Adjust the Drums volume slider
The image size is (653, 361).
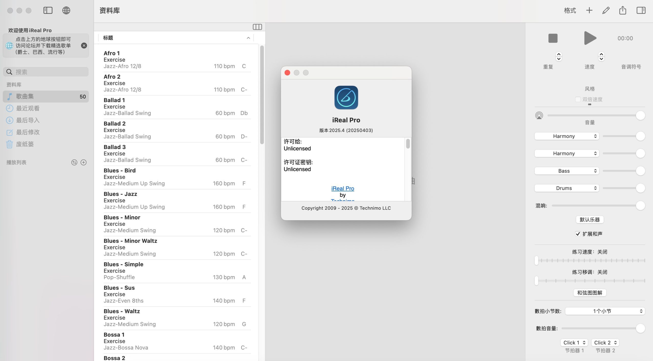(624, 188)
